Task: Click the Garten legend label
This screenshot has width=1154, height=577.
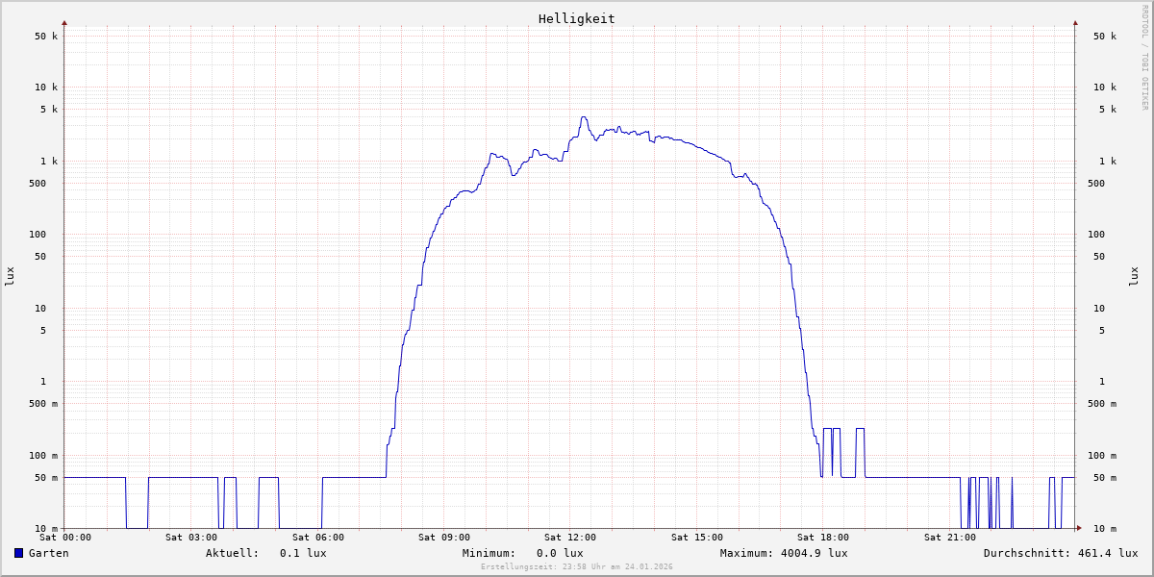Action: point(48,553)
